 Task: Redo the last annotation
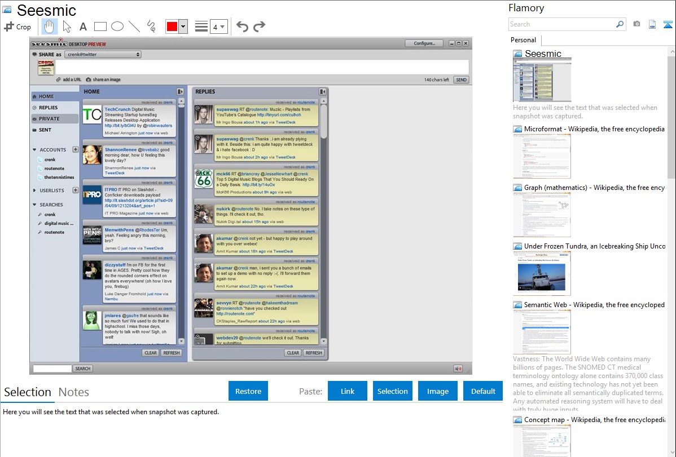(259, 26)
